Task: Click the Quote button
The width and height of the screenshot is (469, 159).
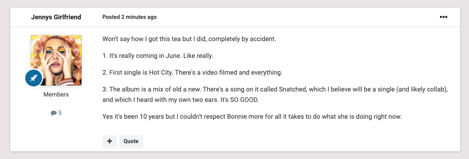Action: (x=131, y=141)
